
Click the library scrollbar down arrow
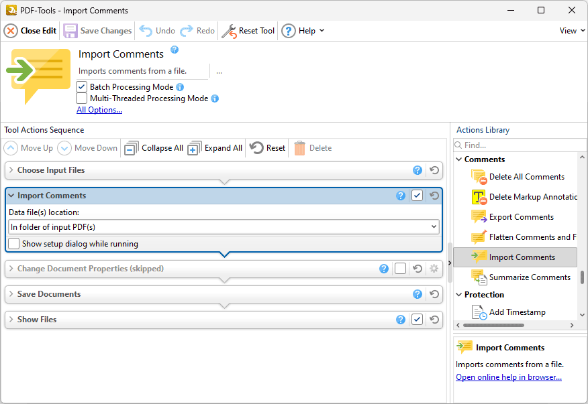pyautogui.click(x=582, y=316)
